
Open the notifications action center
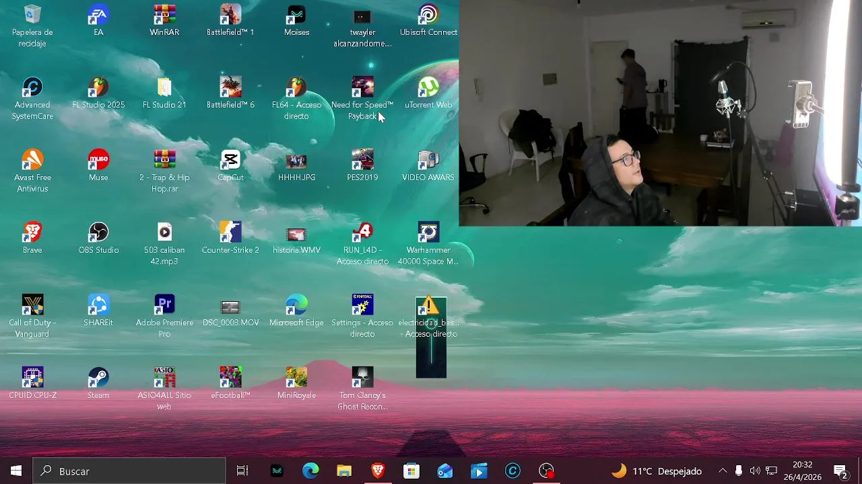(840, 471)
